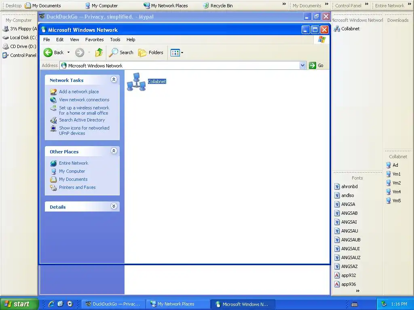This screenshot has width=414, height=310.
Task: Open My Network Places on top toolbar
Action: [x=165, y=6]
